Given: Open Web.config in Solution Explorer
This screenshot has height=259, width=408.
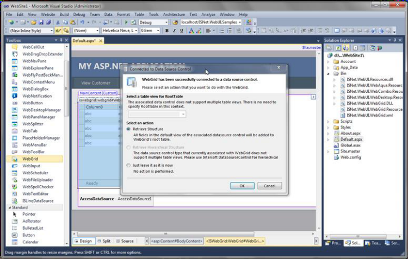Looking at the screenshot, I should [350, 157].
